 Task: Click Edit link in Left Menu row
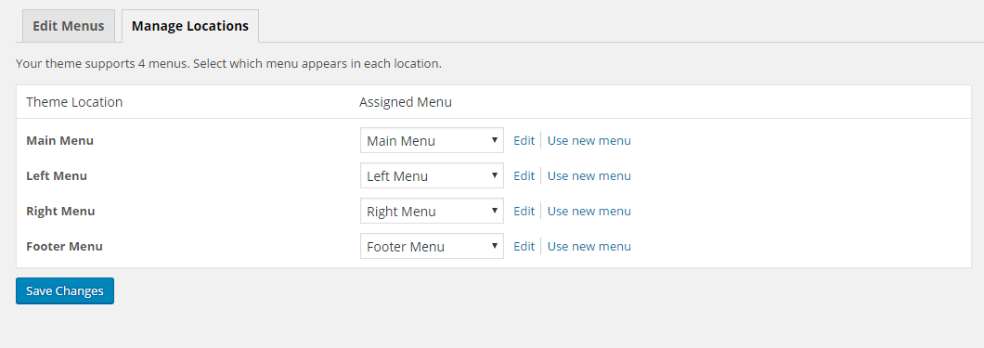point(524,175)
